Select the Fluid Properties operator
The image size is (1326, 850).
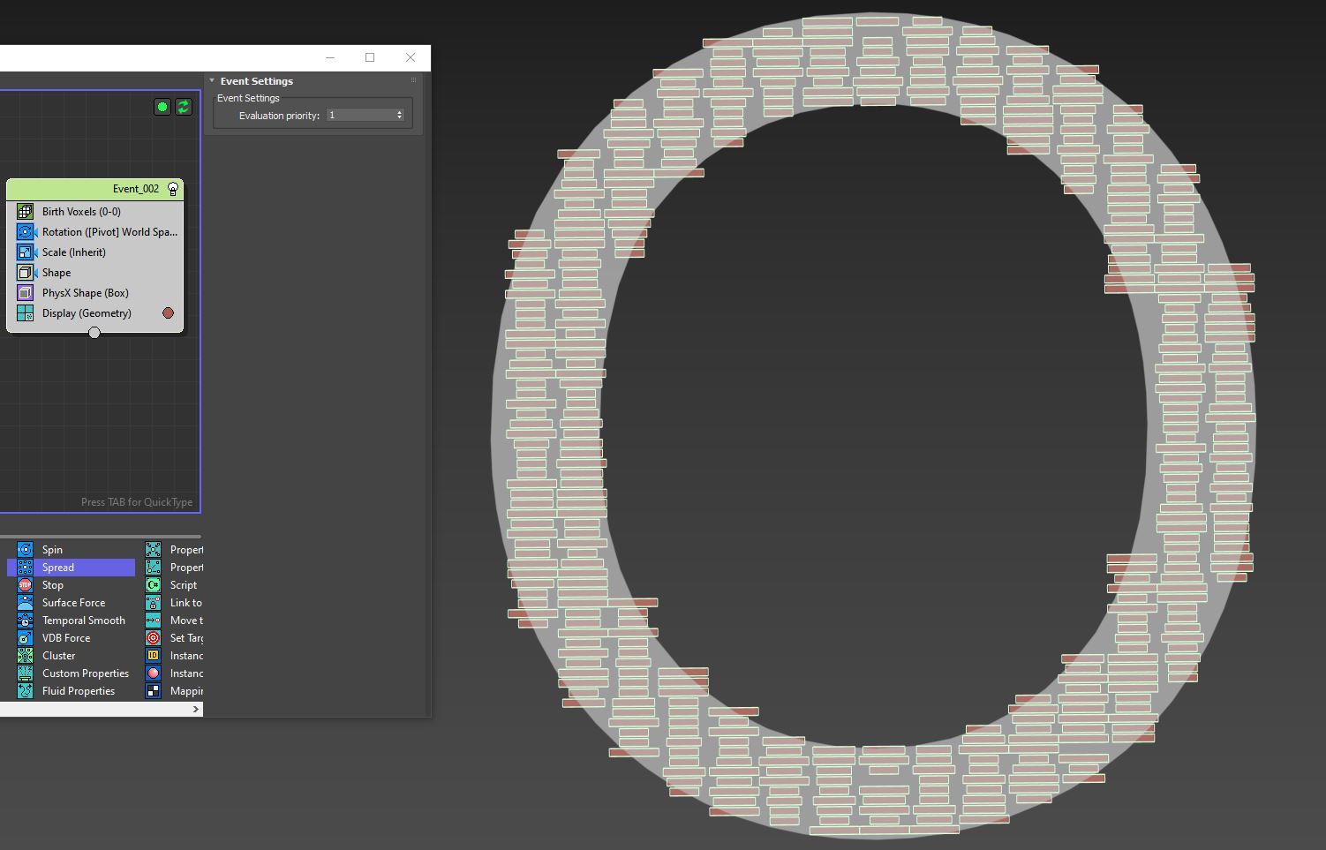(x=78, y=691)
